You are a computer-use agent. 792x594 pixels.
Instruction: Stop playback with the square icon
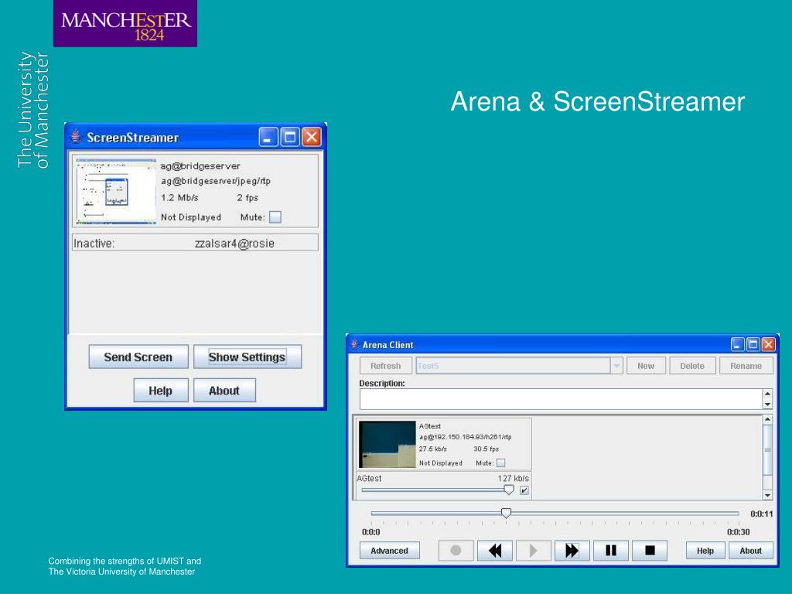(x=650, y=551)
